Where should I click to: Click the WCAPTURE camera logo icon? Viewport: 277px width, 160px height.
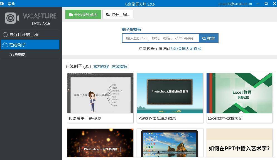point(11,17)
